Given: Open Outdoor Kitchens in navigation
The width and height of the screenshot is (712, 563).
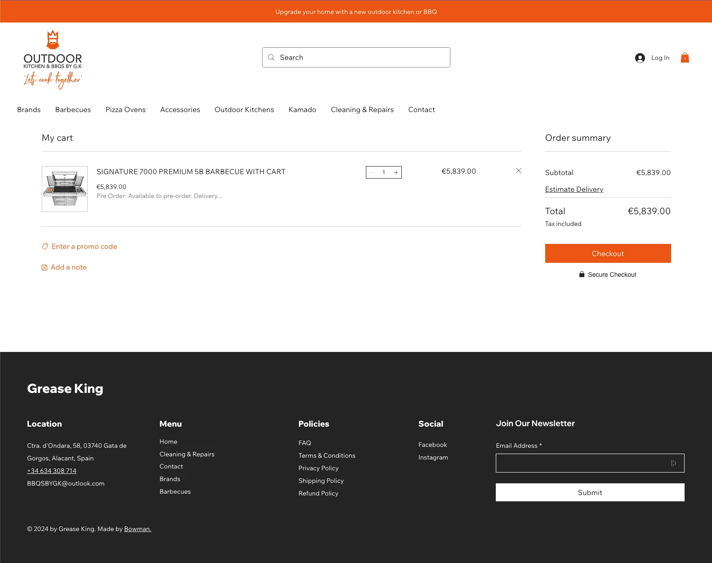Looking at the screenshot, I should 244,110.
